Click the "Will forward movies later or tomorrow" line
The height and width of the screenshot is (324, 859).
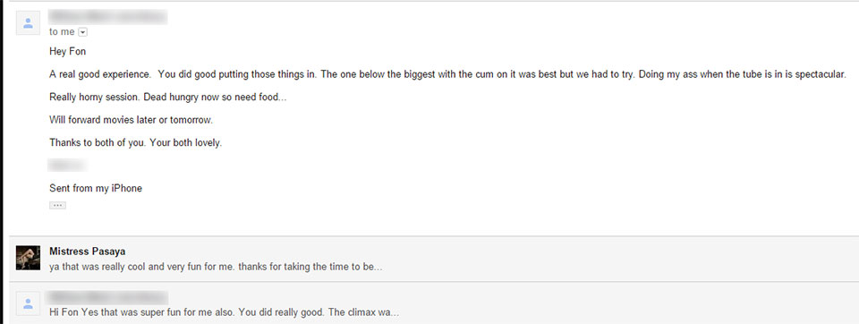pos(131,120)
